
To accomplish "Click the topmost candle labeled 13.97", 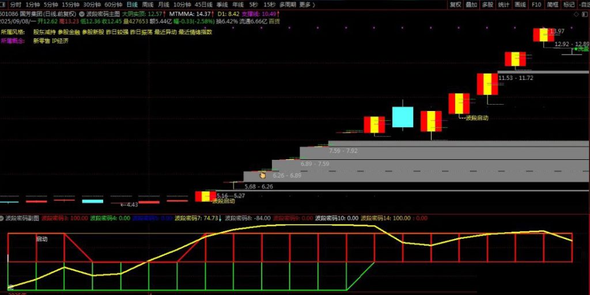I will coord(543,35).
